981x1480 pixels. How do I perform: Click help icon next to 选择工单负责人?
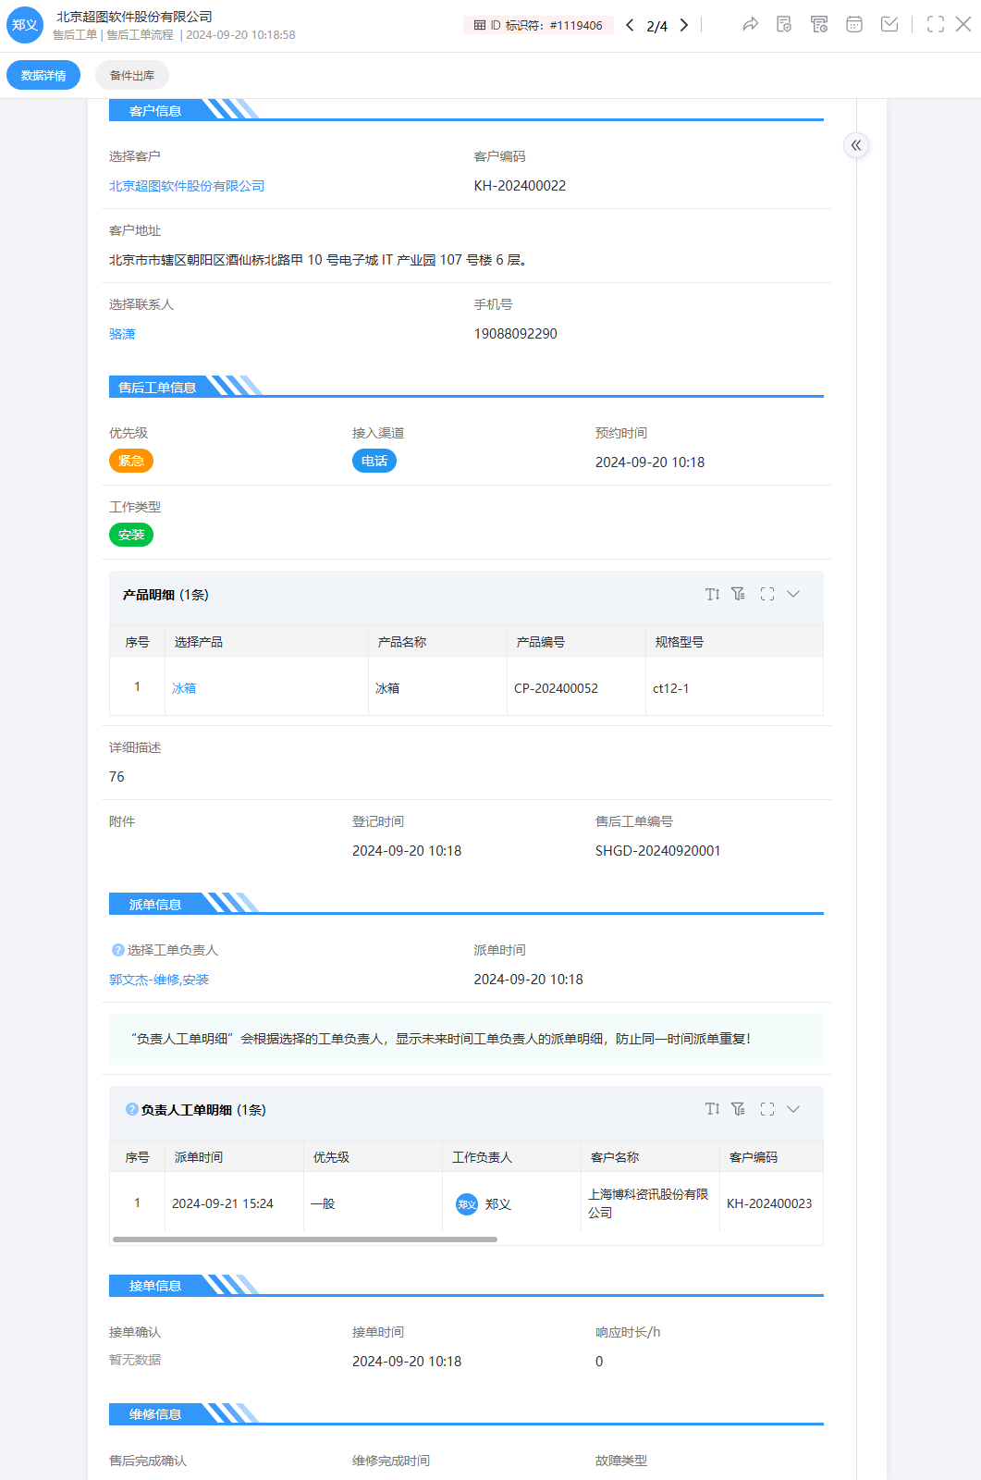click(117, 950)
